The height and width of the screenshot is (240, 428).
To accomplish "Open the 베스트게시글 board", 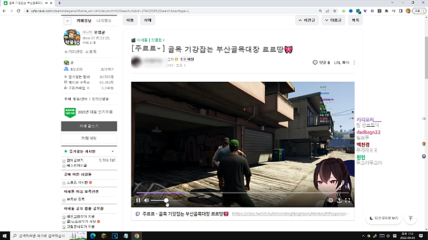I will pos(77,166).
